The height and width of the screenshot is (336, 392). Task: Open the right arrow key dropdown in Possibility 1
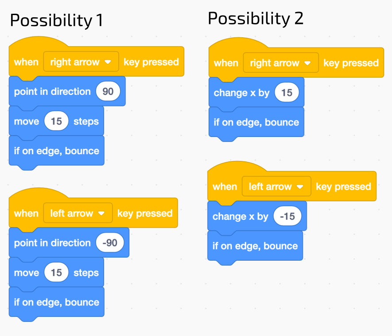coord(81,62)
